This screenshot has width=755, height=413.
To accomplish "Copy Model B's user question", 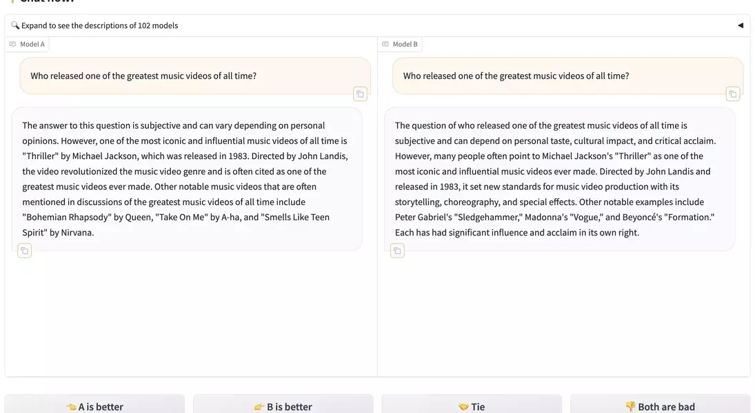I will (x=733, y=94).
